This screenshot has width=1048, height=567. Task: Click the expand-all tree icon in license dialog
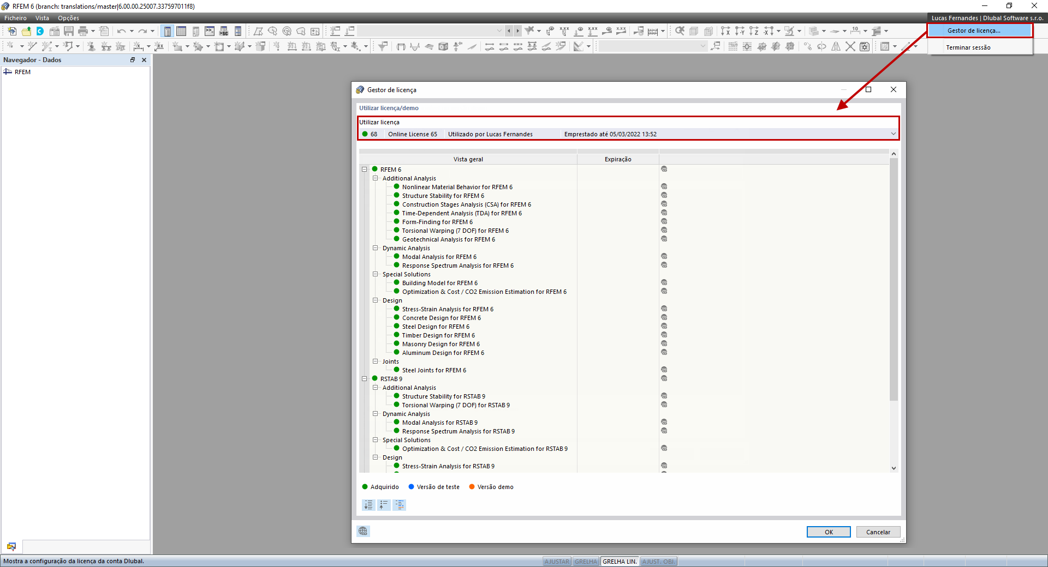click(368, 505)
